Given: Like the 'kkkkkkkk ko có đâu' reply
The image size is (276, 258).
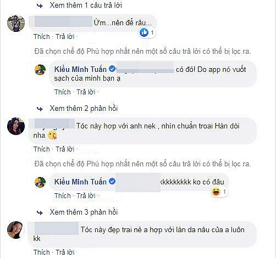Looking at the screenshot, I should click(63, 196).
